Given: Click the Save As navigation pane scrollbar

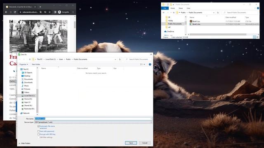Looking at the screenshot, I should pos(37,101).
